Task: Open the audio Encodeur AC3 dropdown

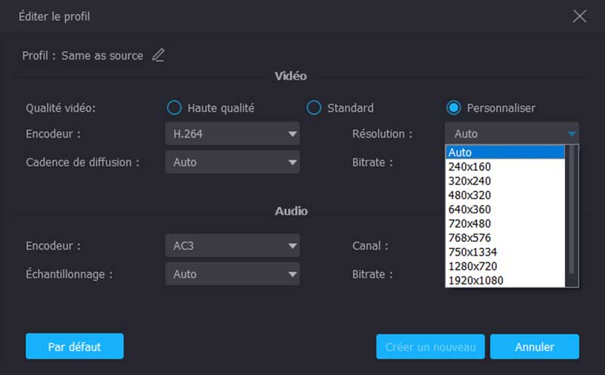Action: (x=232, y=246)
